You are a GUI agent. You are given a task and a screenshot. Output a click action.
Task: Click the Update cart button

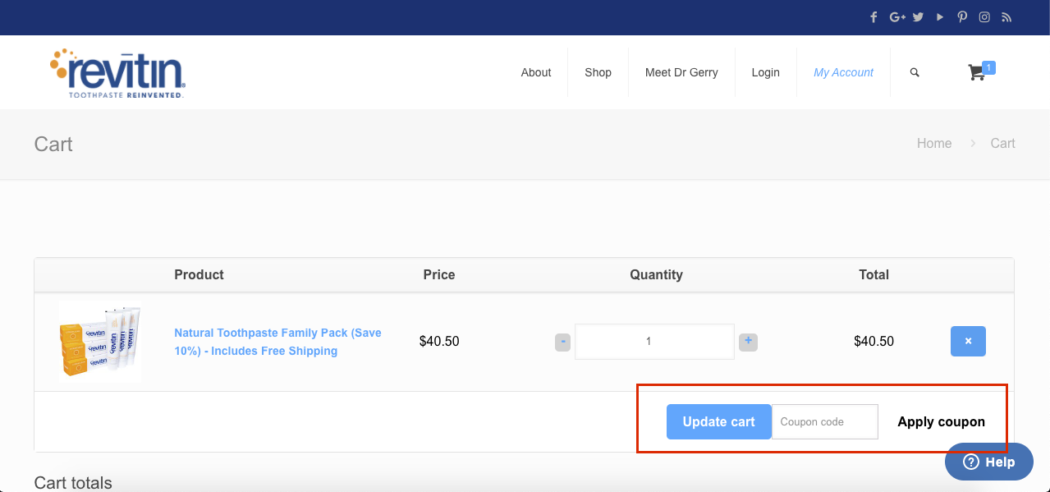[x=718, y=421]
